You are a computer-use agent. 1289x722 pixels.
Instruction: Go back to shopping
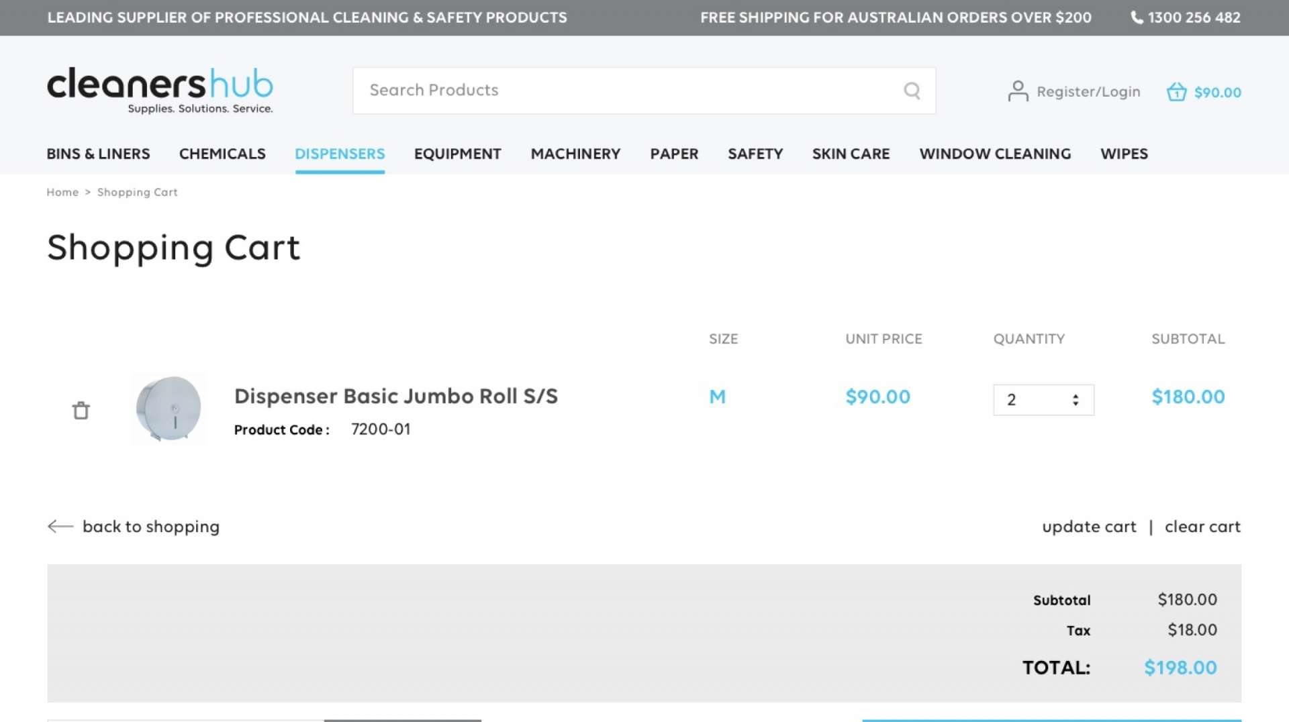pyautogui.click(x=151, y=527)
